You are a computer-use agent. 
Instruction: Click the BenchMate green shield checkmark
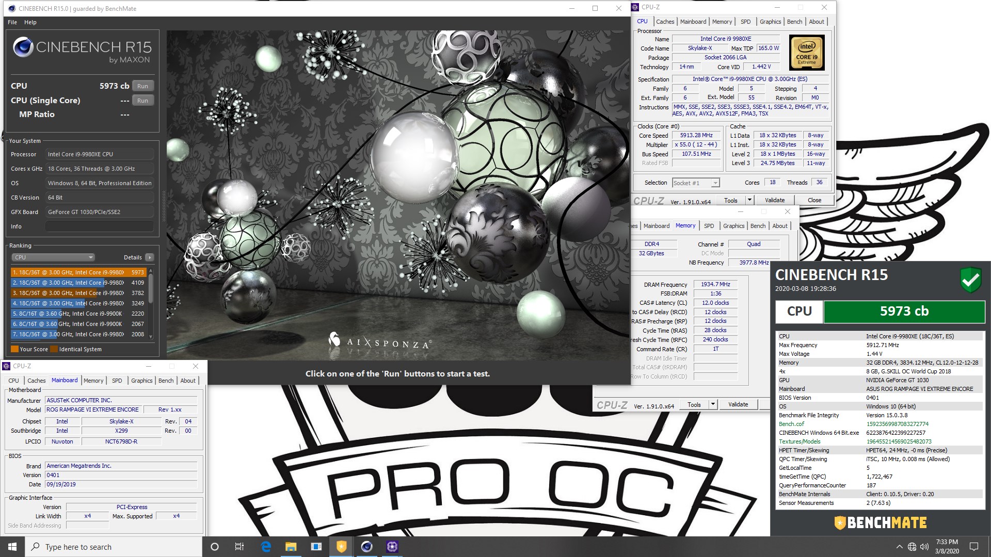[x=970, y=280]
